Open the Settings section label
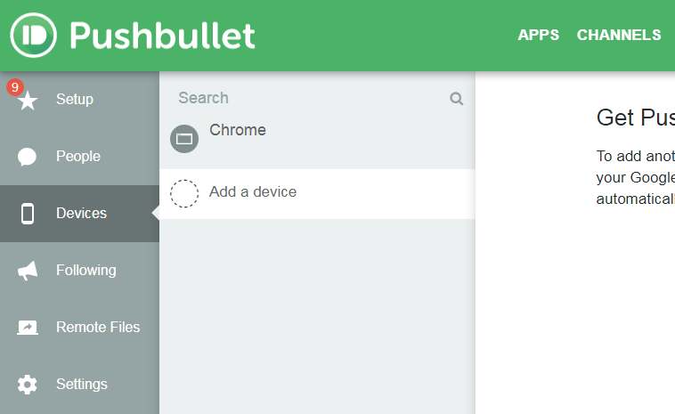675x414 pixels. point(82,384)
